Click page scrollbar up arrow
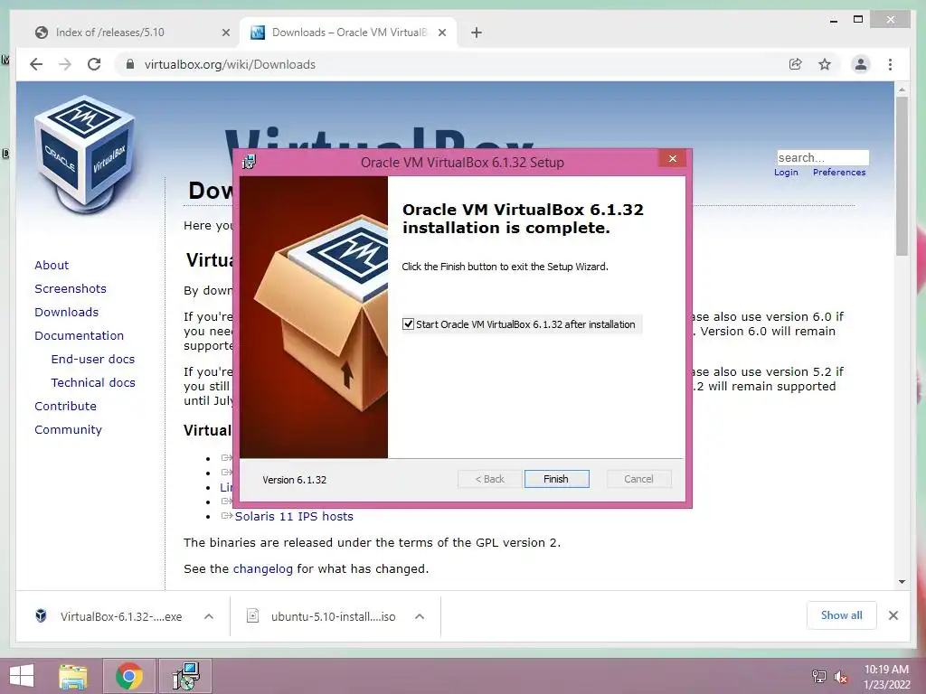926x694 pixels. (x=902, y=89)
